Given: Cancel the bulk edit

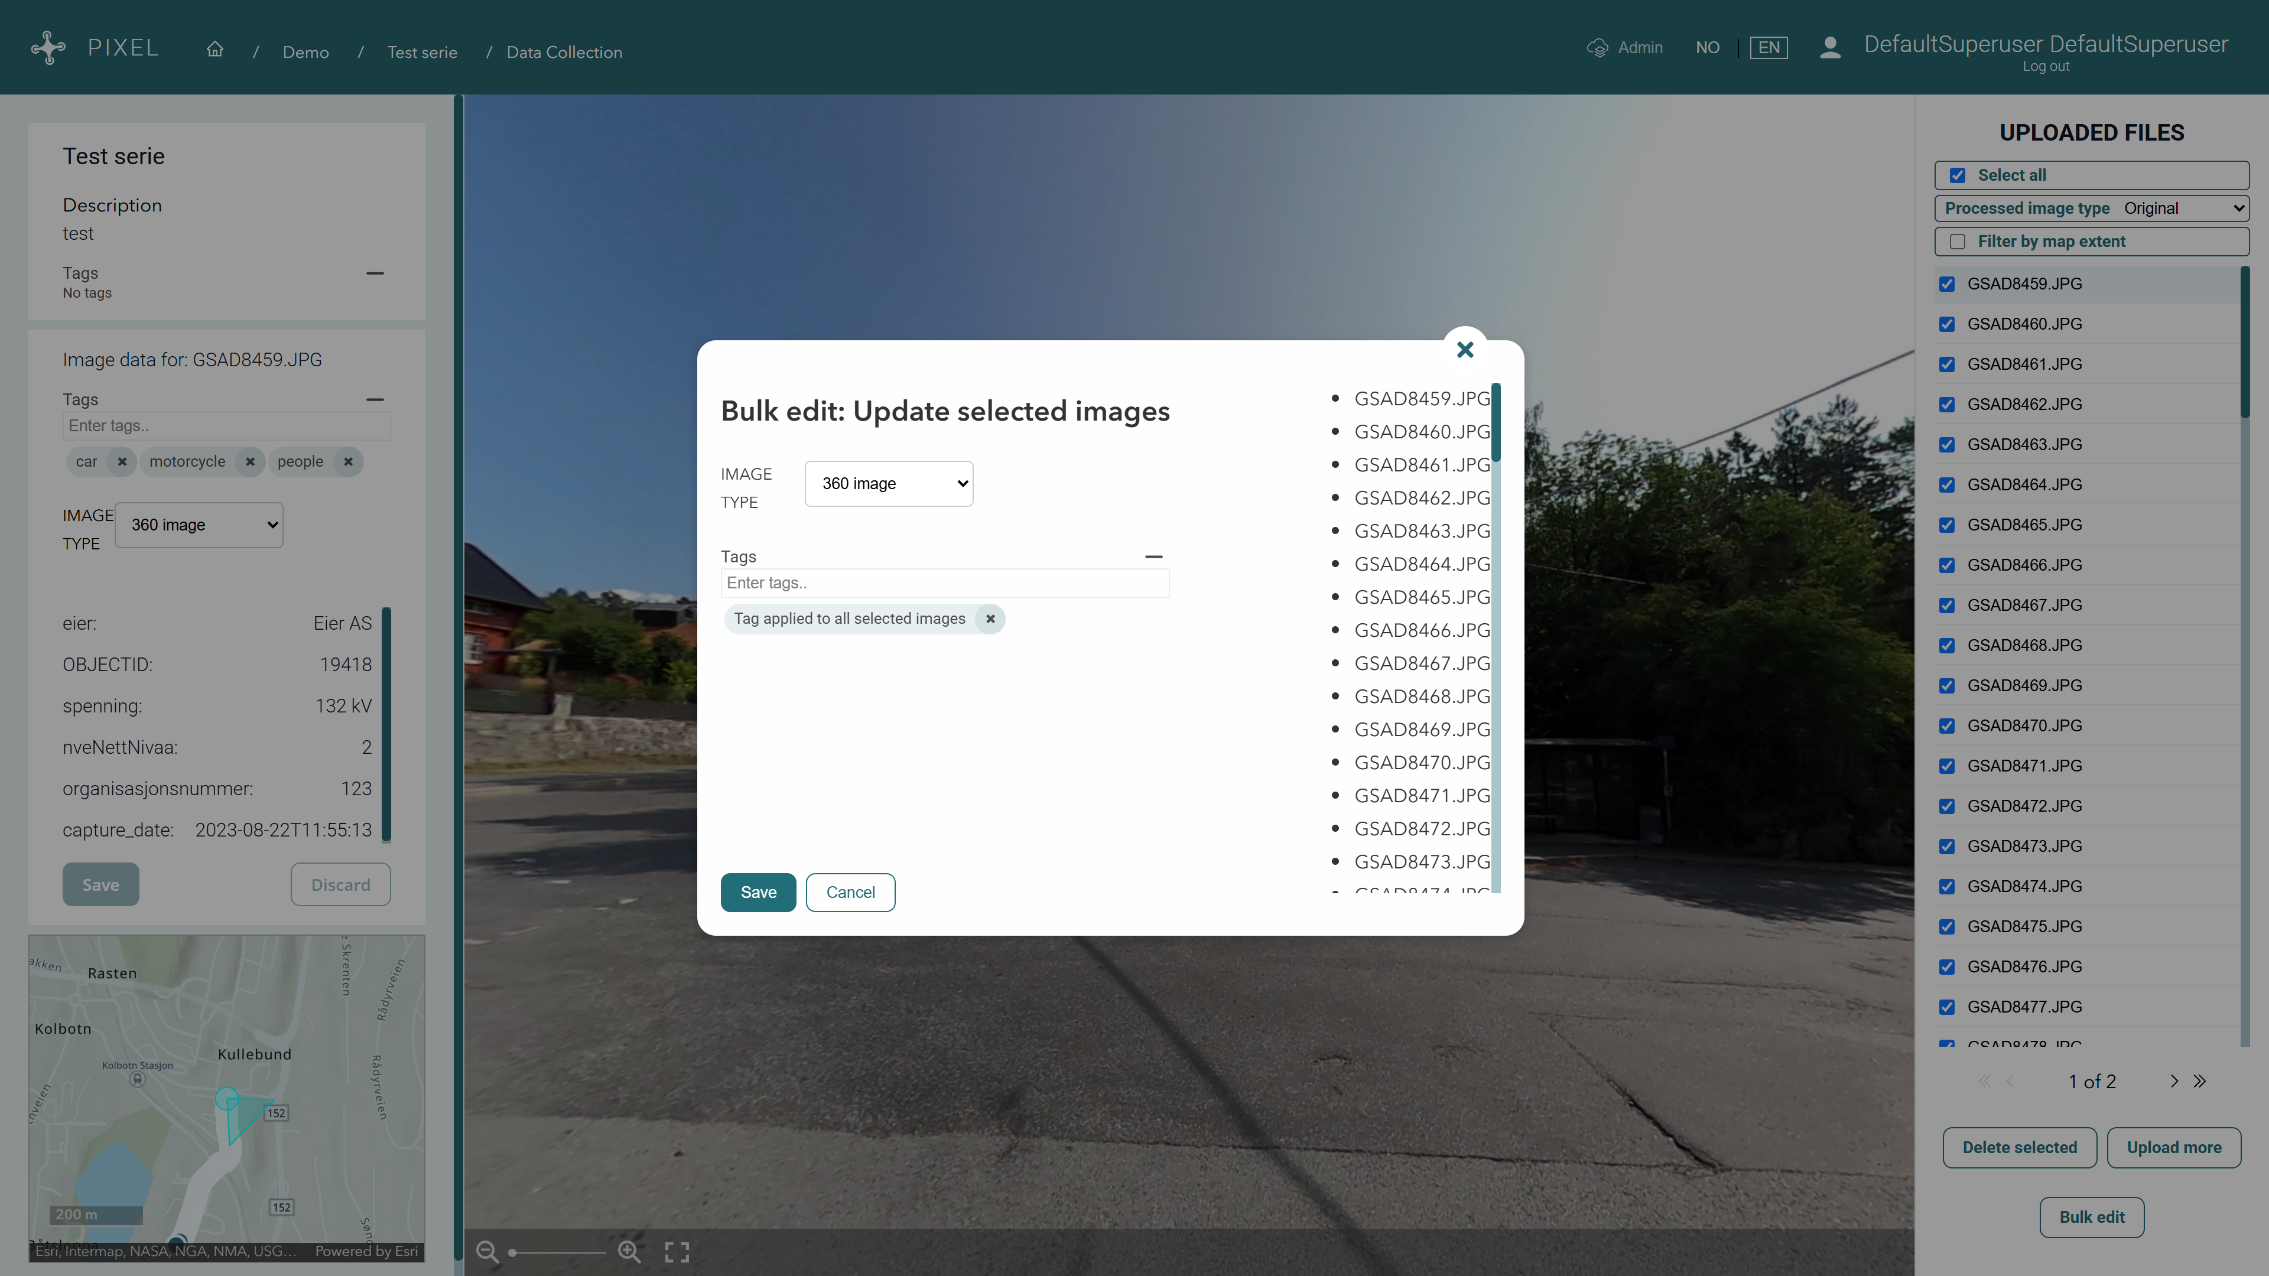Looking at the screenshot, I should (850, 892).
